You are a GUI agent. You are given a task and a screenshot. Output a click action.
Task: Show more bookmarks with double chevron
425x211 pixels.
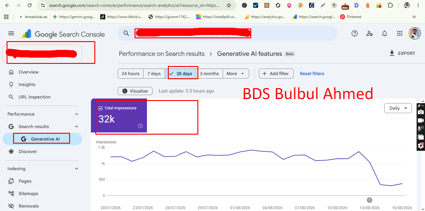(x=414, y=17)
